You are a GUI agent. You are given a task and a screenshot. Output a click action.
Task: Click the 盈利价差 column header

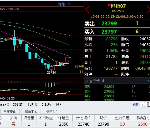coord(122,118)
